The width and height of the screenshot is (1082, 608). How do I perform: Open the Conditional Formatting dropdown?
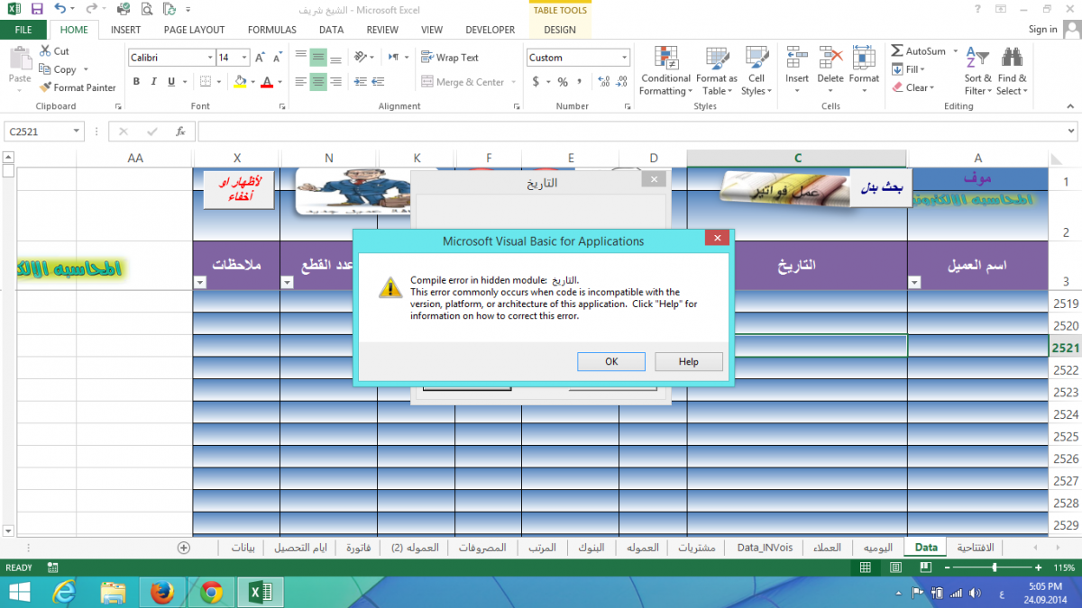[665, 71]
